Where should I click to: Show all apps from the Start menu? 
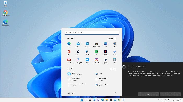(x=111, y=39)
